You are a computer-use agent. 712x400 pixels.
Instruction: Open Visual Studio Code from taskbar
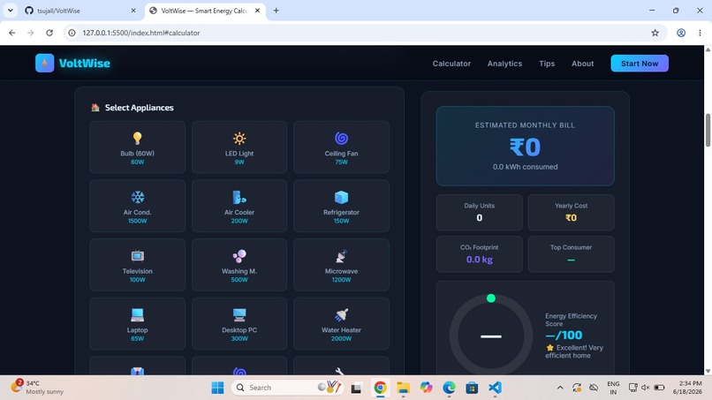pos(495,388)
